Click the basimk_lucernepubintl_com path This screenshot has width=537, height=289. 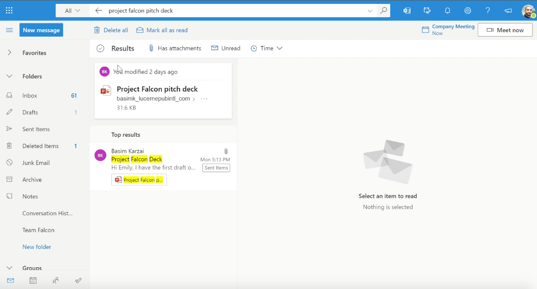153,98
